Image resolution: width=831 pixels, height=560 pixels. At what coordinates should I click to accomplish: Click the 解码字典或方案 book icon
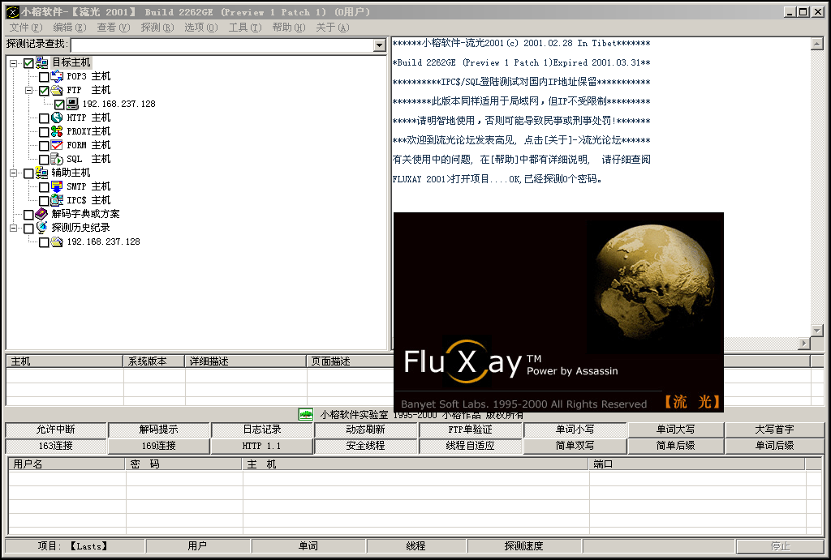[x=42, y=214]
